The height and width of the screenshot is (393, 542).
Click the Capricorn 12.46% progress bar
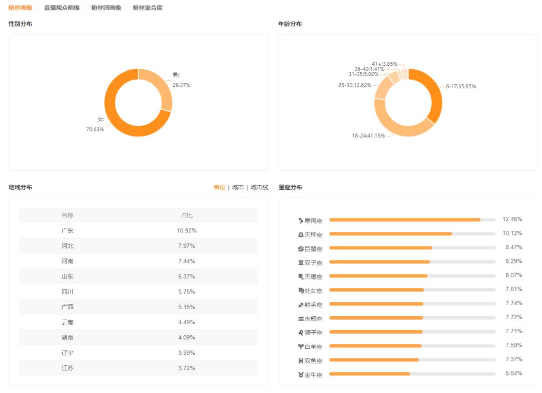click(404, 220)
